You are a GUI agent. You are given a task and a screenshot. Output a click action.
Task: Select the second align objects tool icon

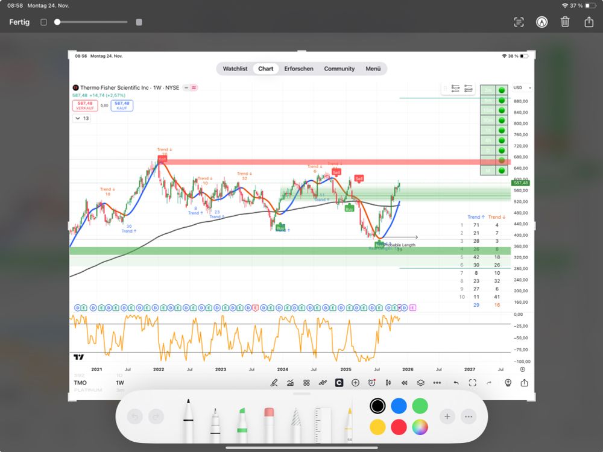469,89
